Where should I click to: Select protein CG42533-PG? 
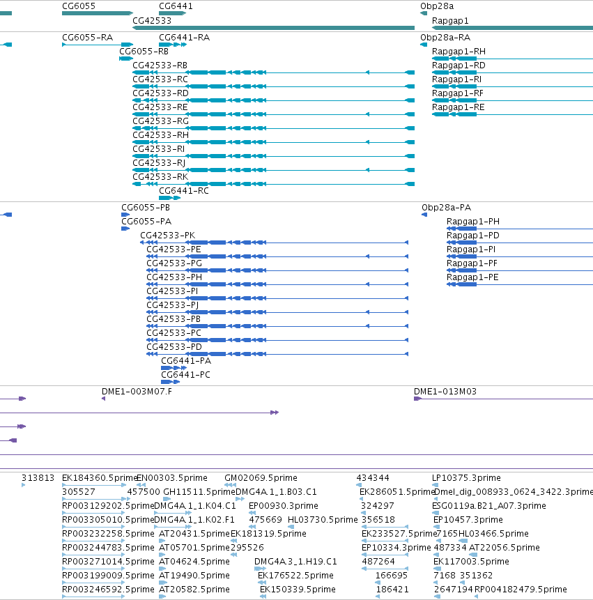point(174,263)
